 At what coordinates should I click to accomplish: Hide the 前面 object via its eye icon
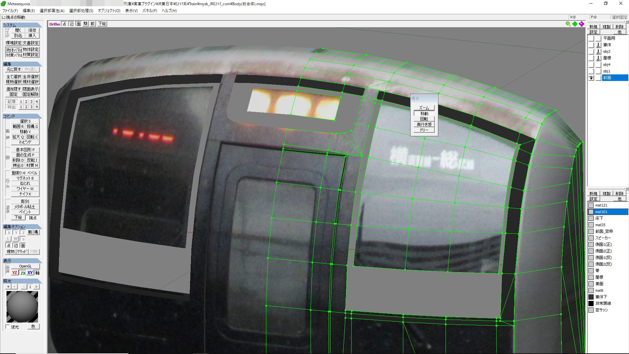pos(591,78)
